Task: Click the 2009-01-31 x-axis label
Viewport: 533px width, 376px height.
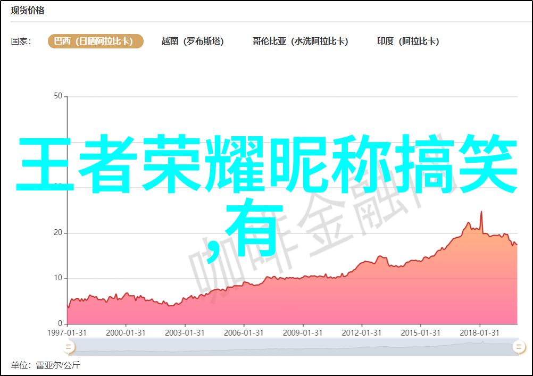Action: pyautogui.click(x=303, y=333)
